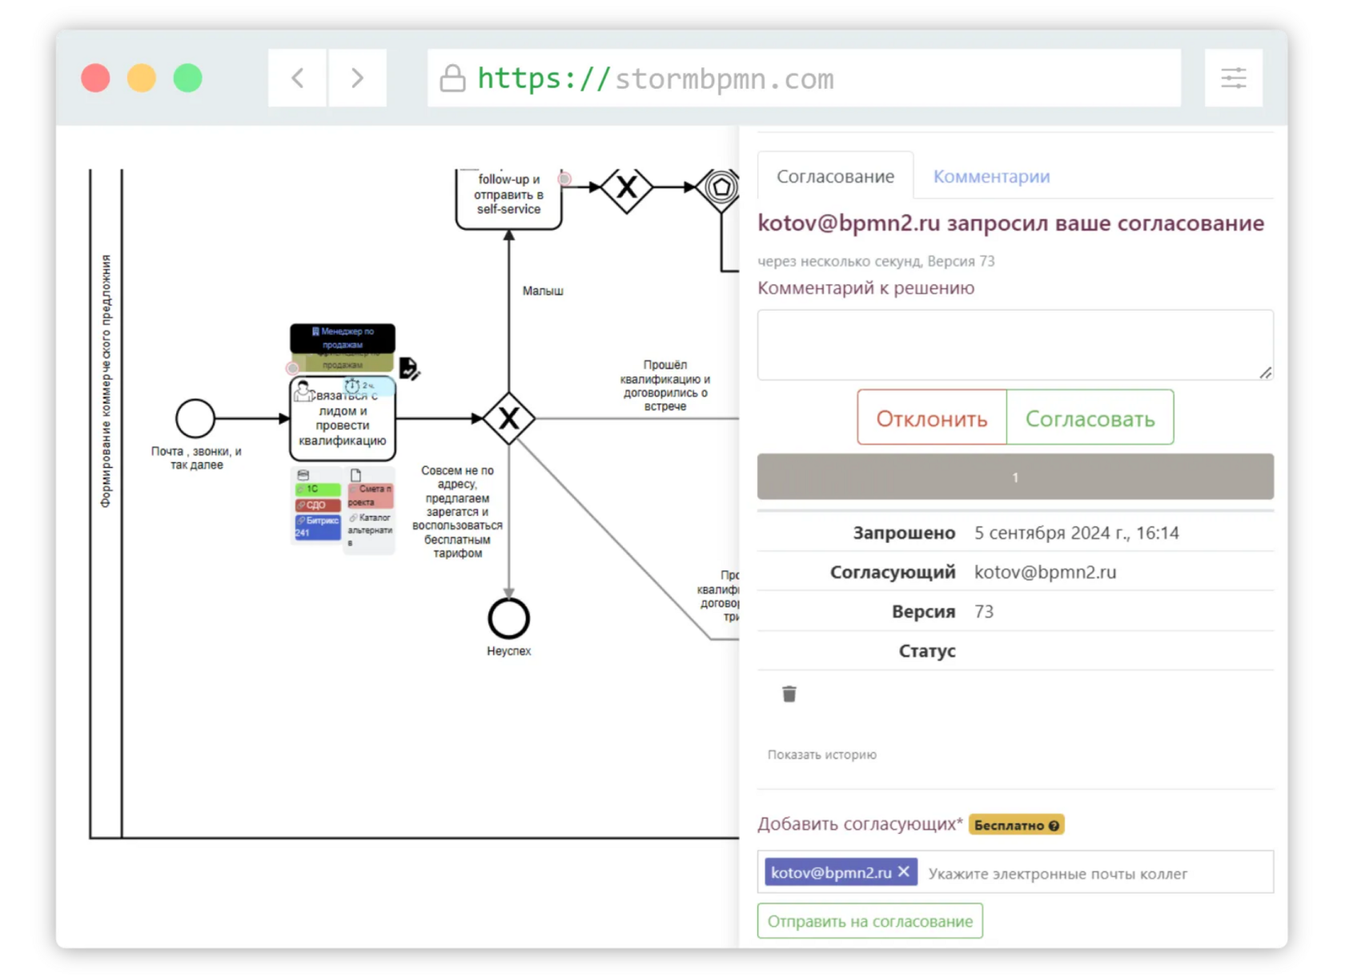Select the Связаться с лидом task box
Viewport: 1345px width, 978px height.
tap(343, 418)
